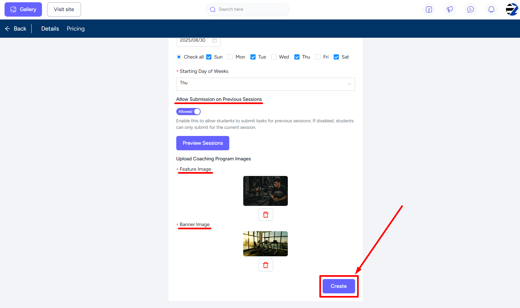The height and width of the screenshot is (308, 520).
Task: Uncheck the Sun checkbox
Action: click(209, 57)
